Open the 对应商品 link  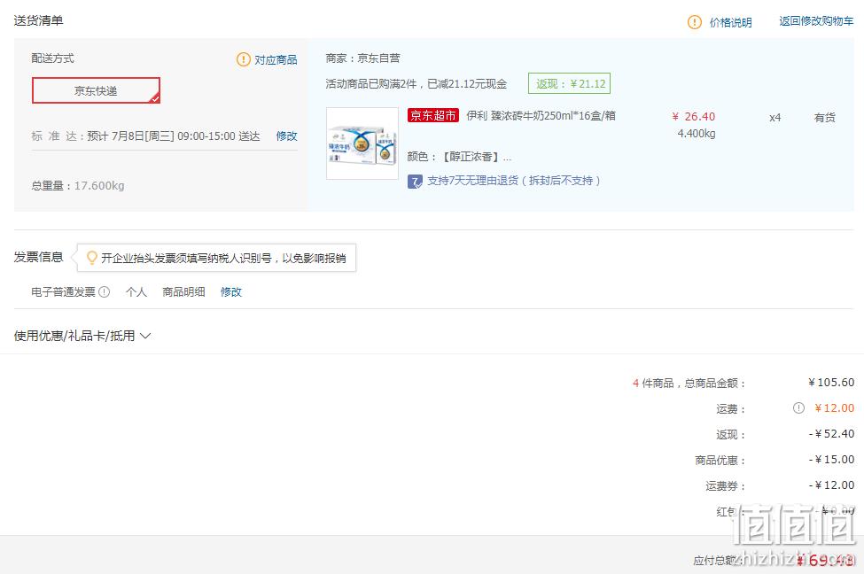pyautogui.click(x=276, y=59)
